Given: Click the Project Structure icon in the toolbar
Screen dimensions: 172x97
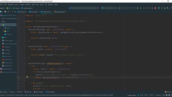Looking at the screenshot, I should coord(159,8).
